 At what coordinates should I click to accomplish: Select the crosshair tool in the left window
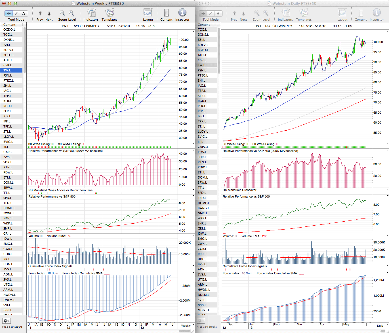click(x=9, y=13)
